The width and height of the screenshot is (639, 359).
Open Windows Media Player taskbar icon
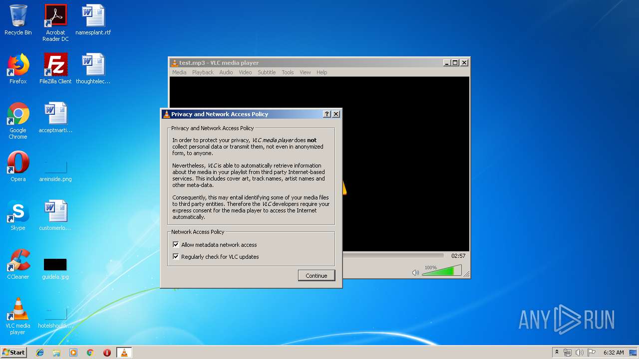(x=73, y=353)
